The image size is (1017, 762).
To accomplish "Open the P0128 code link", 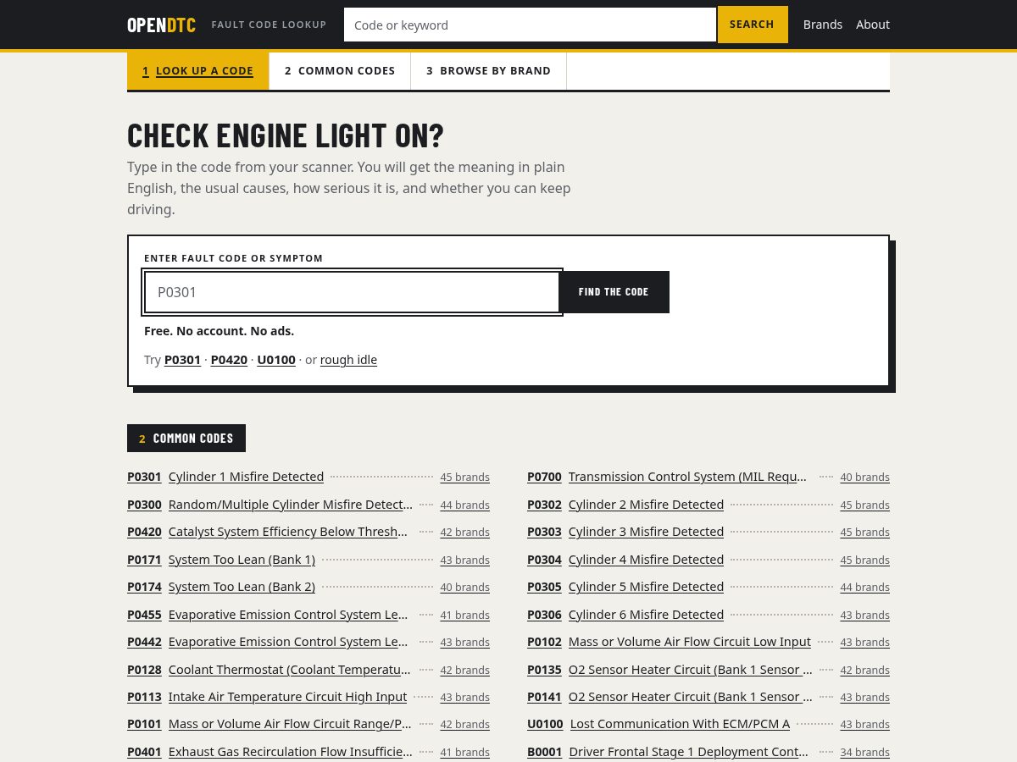I will tap(144, 670).
